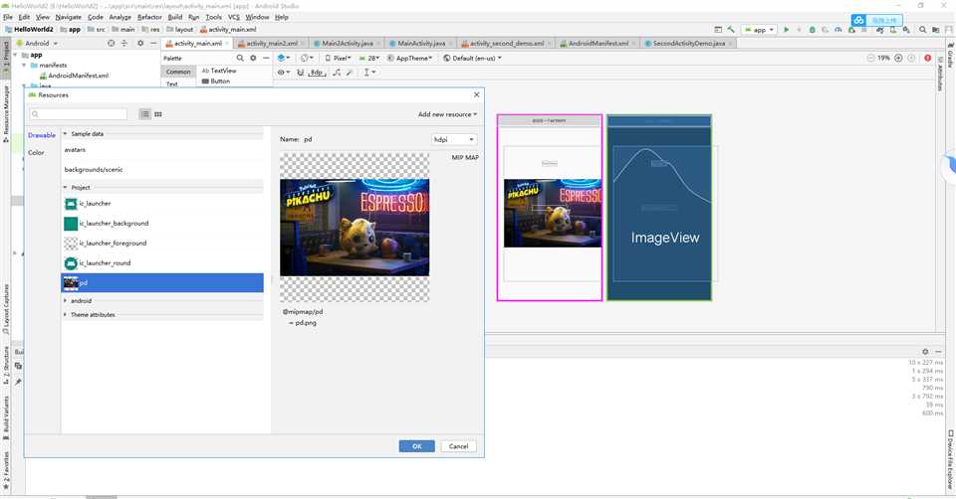Select the pd drawable row

[162, 282]
